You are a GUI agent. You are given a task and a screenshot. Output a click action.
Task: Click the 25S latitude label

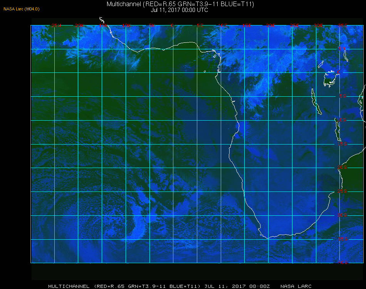pos(342,191)
